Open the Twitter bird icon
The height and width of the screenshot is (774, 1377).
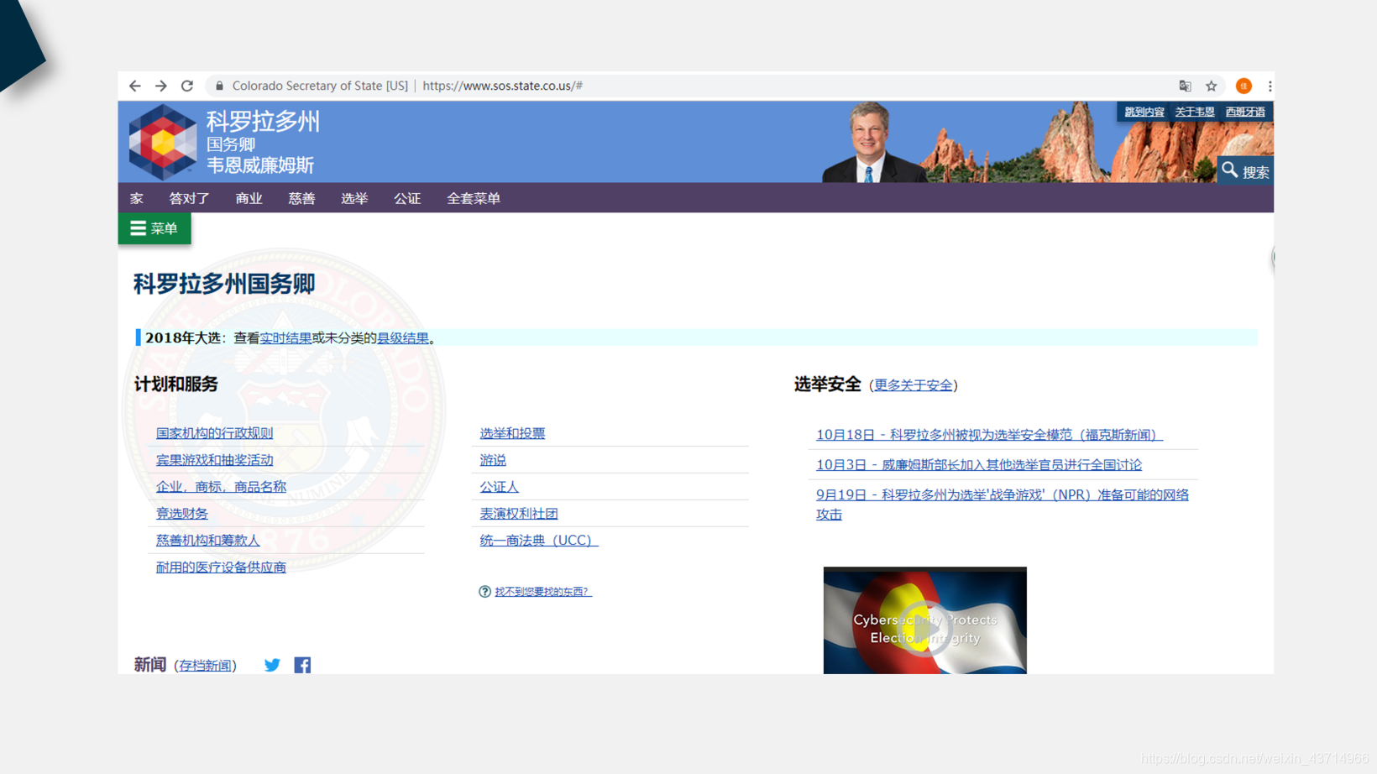pyautogui.click(x=272, y=665)
